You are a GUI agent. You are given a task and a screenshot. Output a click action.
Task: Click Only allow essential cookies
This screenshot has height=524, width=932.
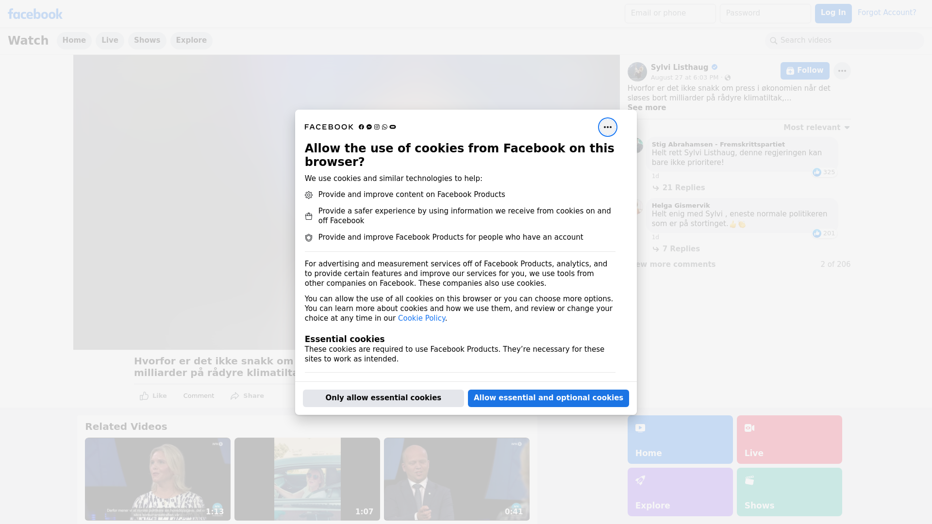383,398
